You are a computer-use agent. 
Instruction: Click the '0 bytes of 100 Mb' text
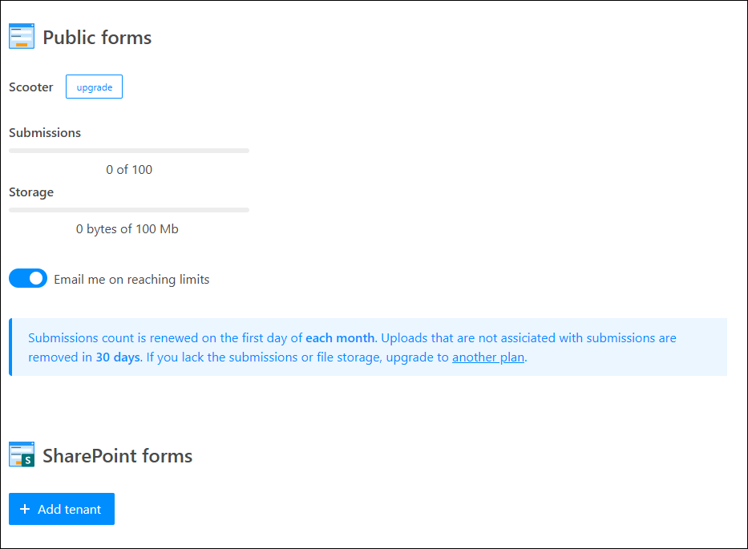(x=127, y=229)
